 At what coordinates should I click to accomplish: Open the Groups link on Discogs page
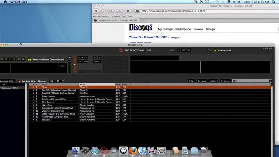pyautogui.click(x=210, y=29)
